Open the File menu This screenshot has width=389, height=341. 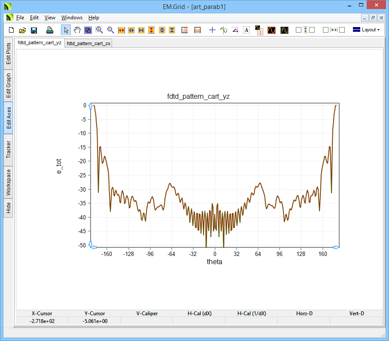point(20,18)
